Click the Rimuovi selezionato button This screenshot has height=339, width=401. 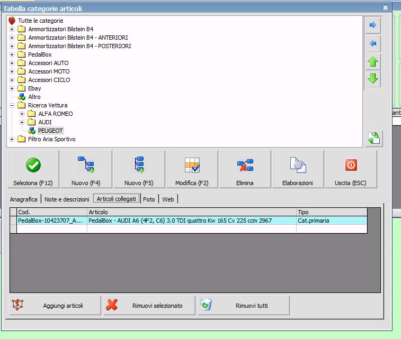[149, 305]
